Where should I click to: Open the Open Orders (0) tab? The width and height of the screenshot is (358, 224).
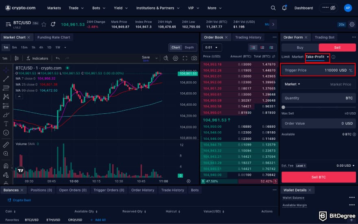click(x=73, y=190)
